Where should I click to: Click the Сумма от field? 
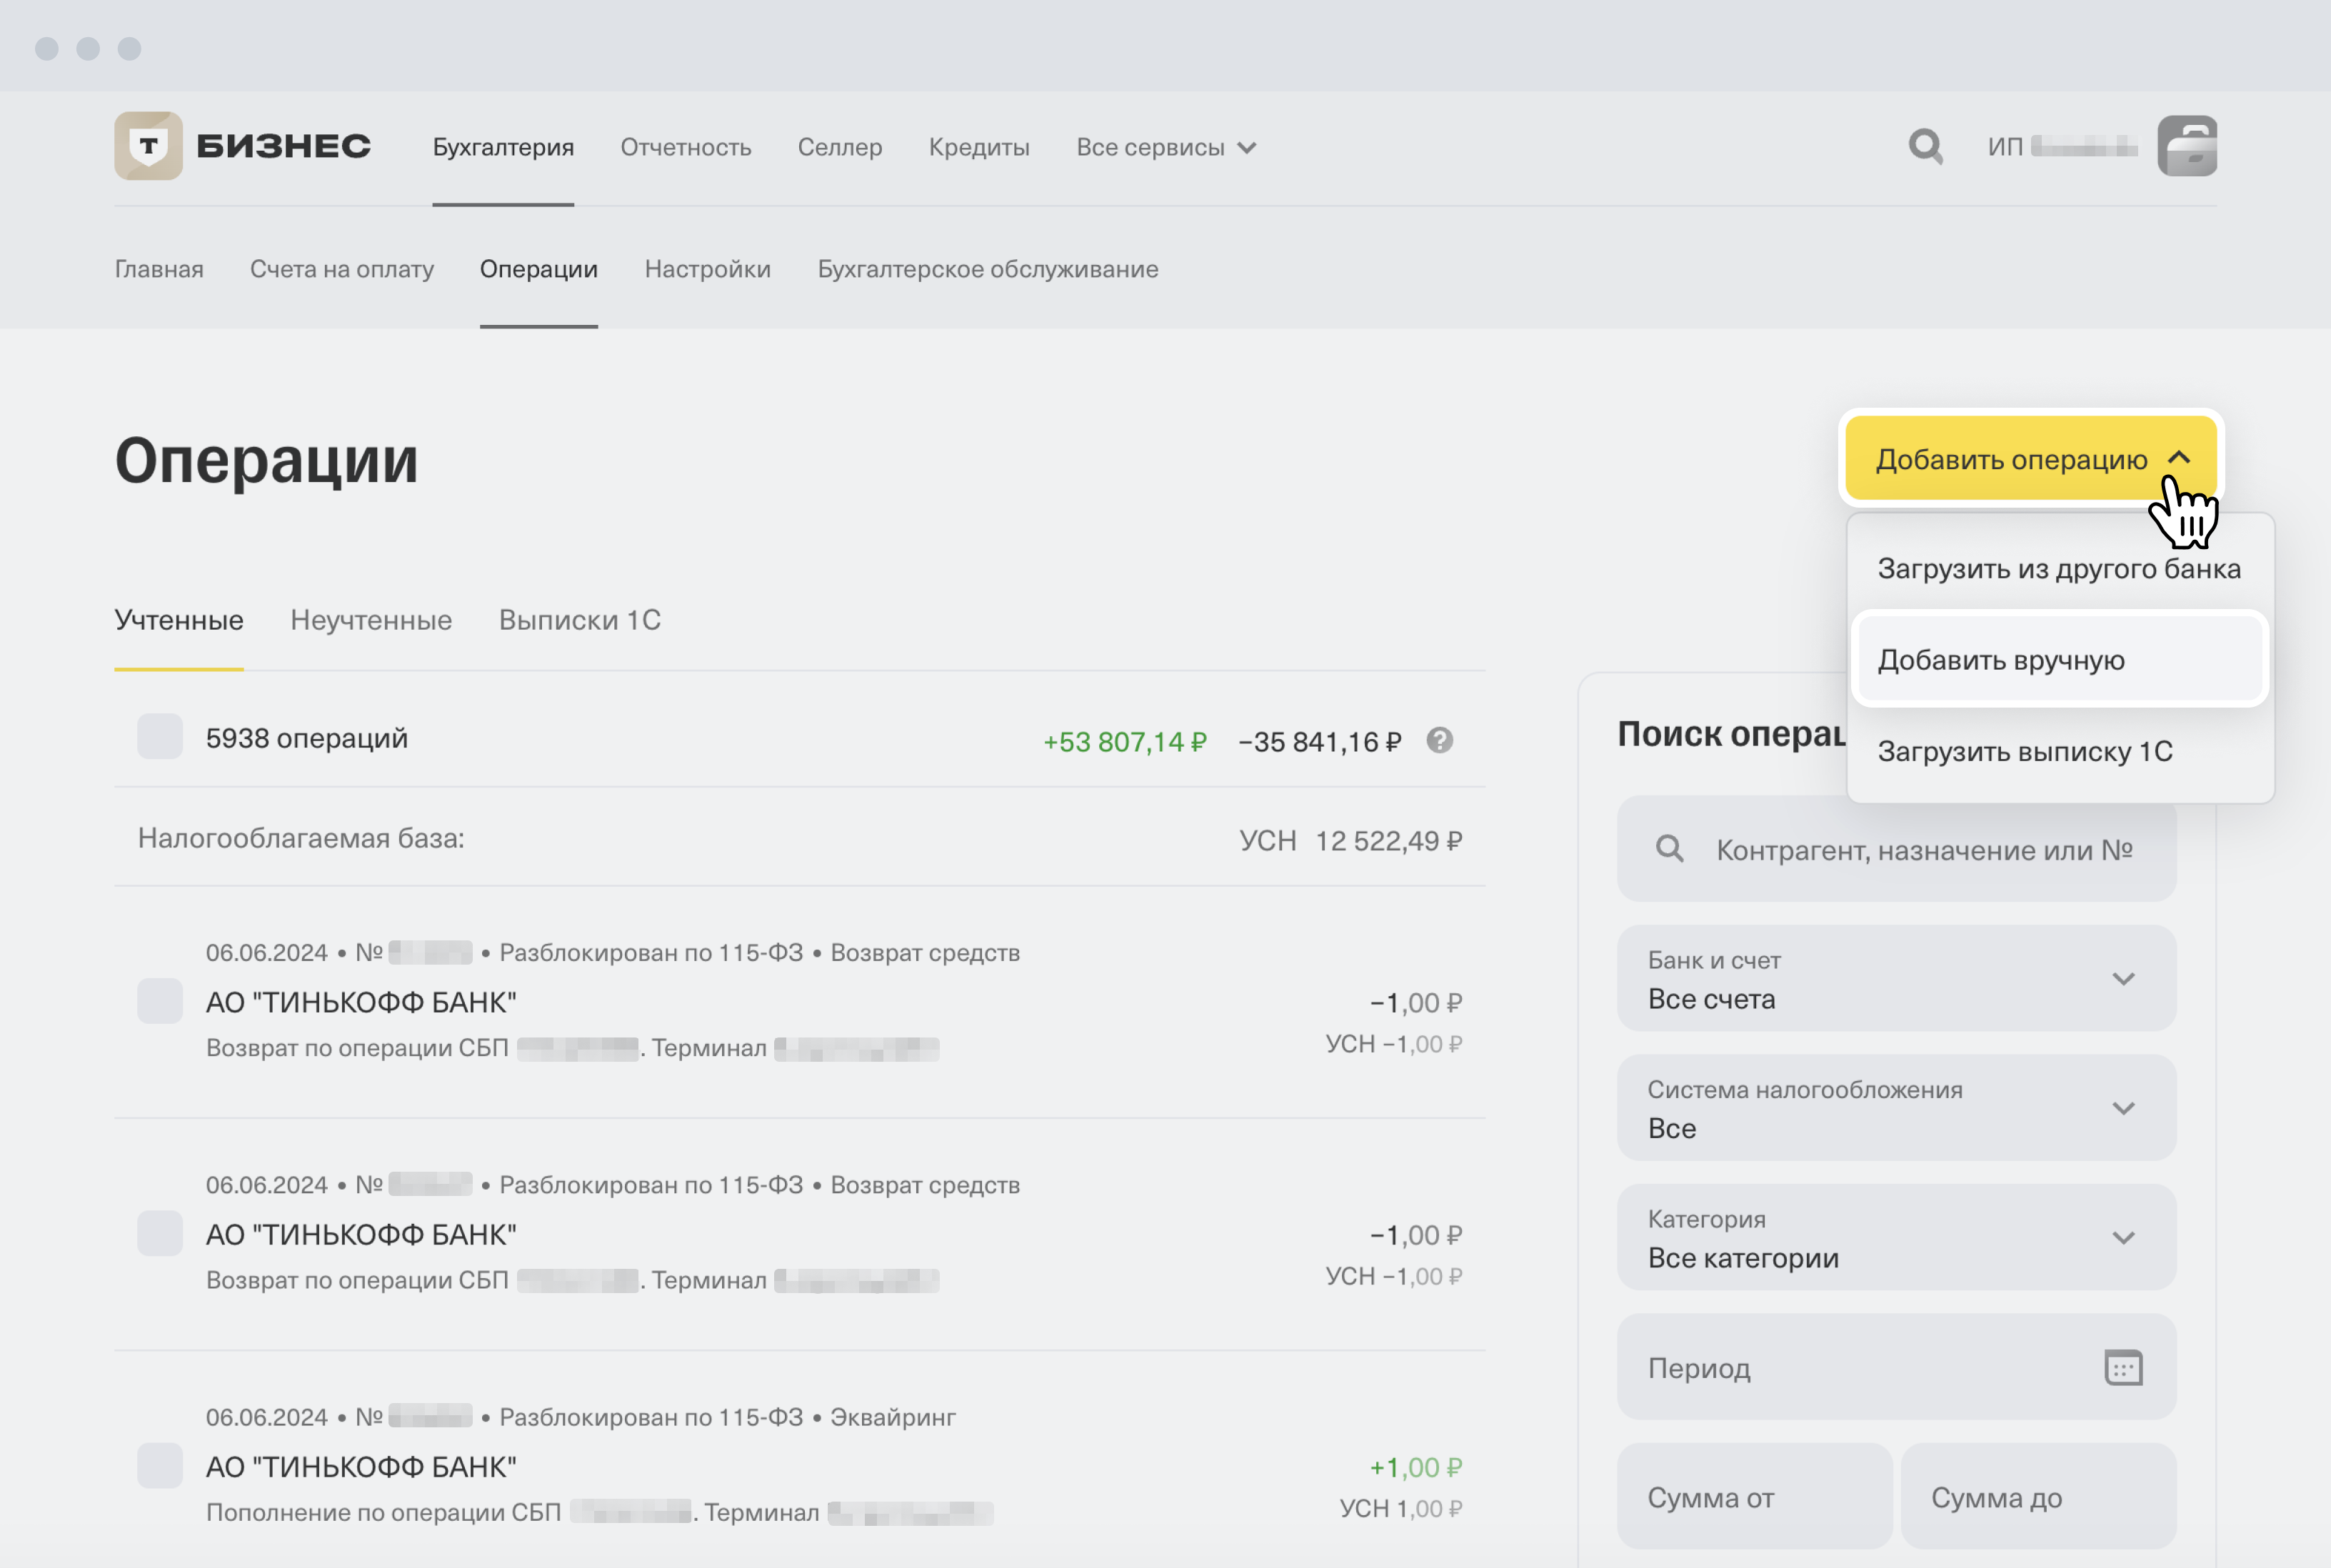coord(1754,1497)
